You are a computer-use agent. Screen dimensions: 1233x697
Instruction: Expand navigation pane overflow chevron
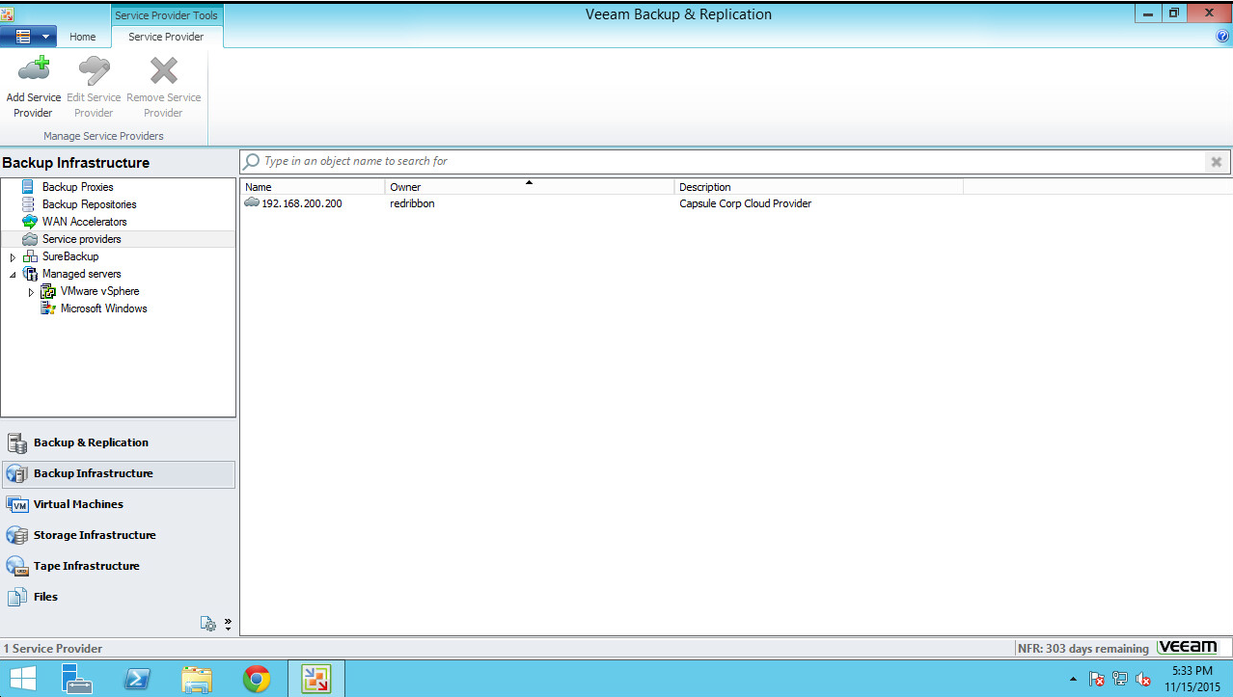coord(228,624)
